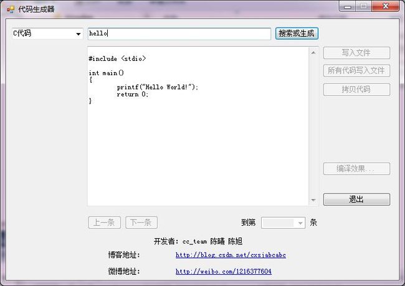This screenshot has height=286, width=405.
Task: Click the 所有代码写入文件 button
Action: pyautogui.click(x=356, y=70)
